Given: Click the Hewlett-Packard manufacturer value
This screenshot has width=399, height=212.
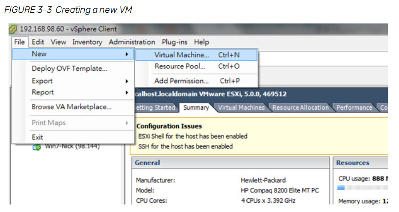Looking at the screenshot, I should pos(263,180).
